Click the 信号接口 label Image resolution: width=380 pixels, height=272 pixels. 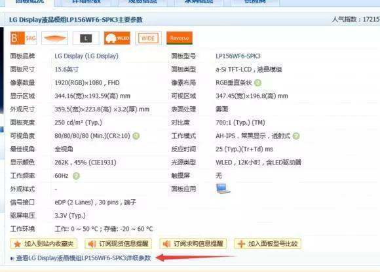coord(22,203)
